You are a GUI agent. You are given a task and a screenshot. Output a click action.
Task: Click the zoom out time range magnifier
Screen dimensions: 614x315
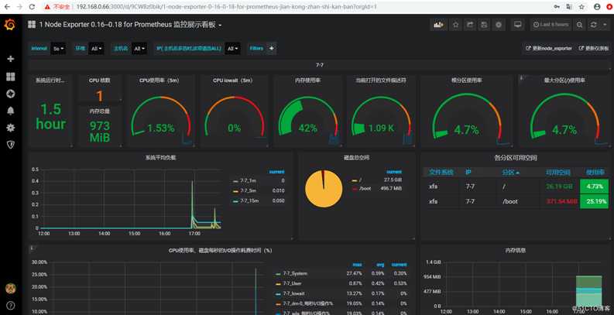(579, 25)
